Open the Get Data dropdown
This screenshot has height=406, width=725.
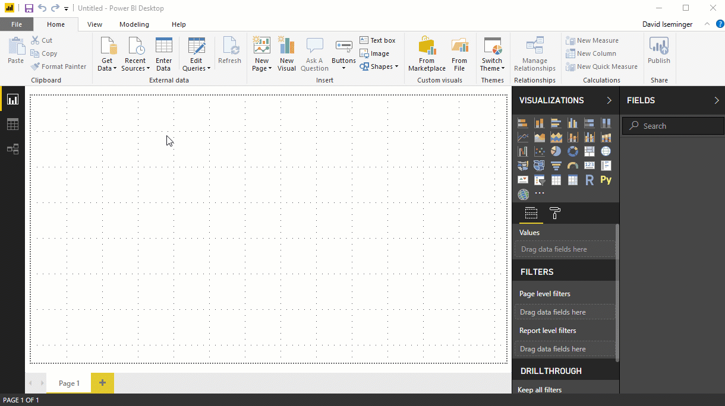(107, 55)
